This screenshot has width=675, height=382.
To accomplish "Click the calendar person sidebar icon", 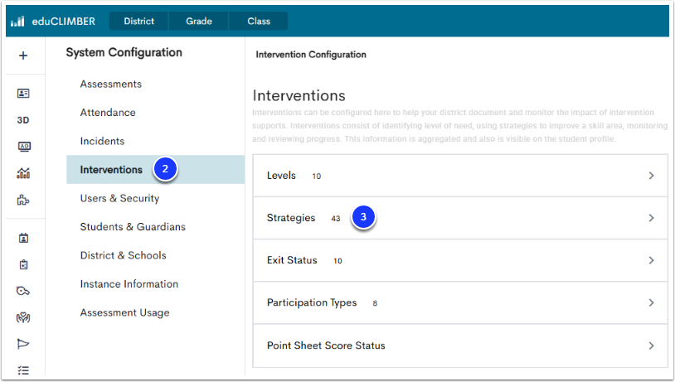I will click(x=24, y=238).
